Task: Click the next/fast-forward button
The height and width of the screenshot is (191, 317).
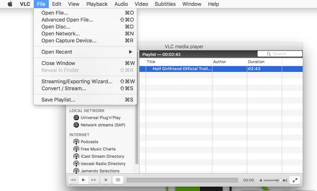Action: click(x=94, y=180)
